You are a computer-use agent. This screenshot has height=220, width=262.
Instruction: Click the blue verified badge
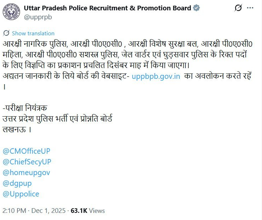pyautogui.click(x=196, y=8)
